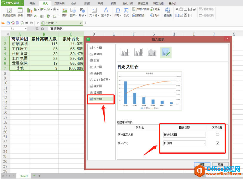Image resolution: width=243 pixels, height=179 pixels.
Task: Click the Picture (图片) insert icon
Action: (x=65, y=10)
